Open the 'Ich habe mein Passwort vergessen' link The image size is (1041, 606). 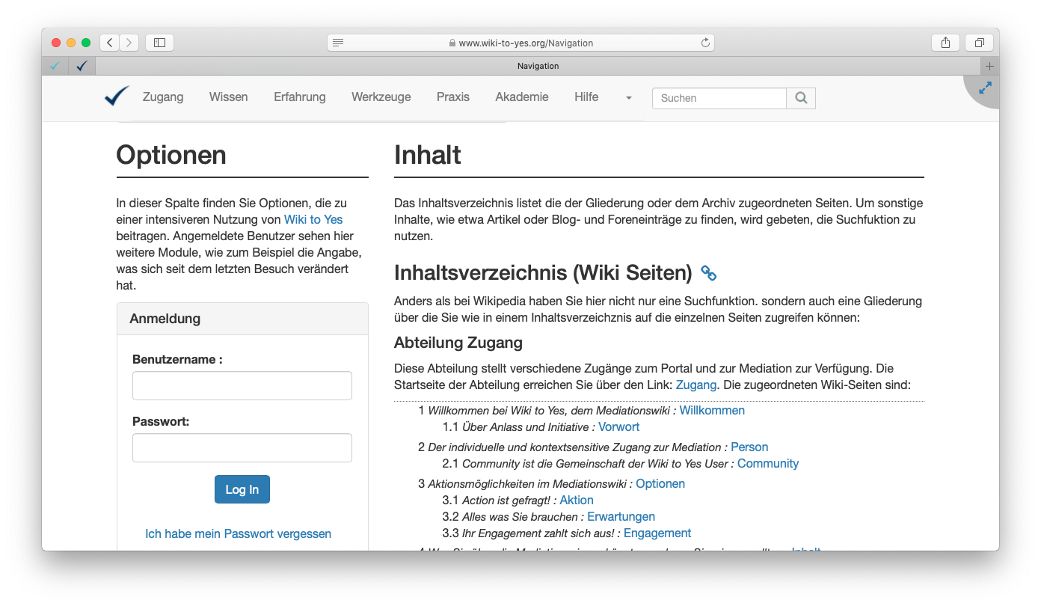click(238, 533)
